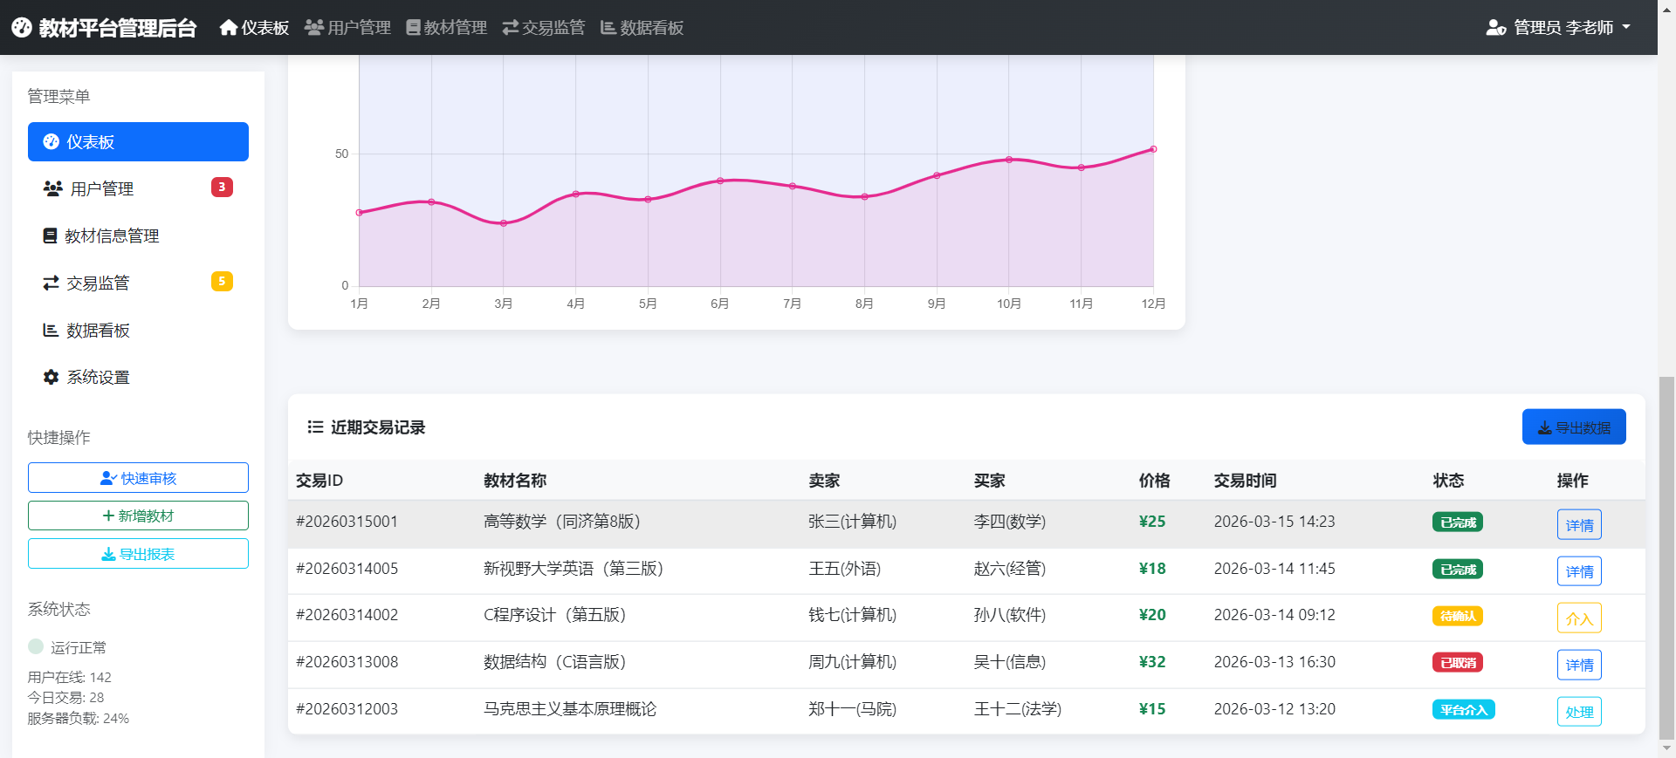Viewport: 1676px width, 758px height.
Task: Click the user-check icon on 快速审核 button
Action: 108,478
